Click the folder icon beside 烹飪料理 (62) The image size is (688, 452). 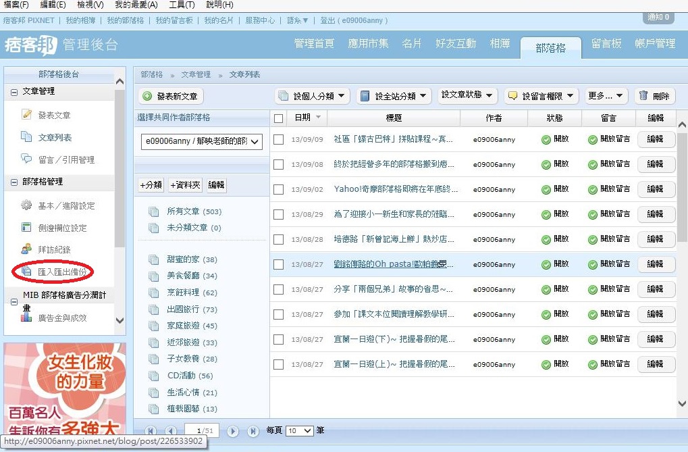pyautogui.click(x=153, y=293)
